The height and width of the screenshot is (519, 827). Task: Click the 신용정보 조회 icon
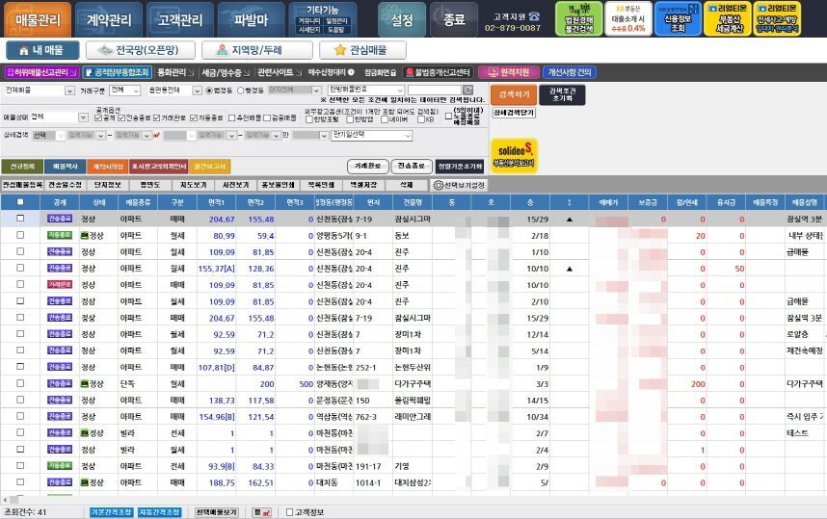point(678,18)
